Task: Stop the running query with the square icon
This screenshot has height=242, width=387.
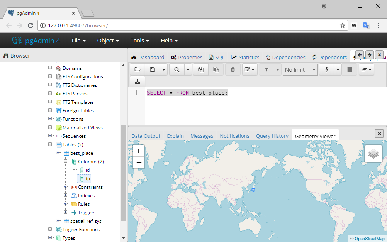Action: [350, 69]
